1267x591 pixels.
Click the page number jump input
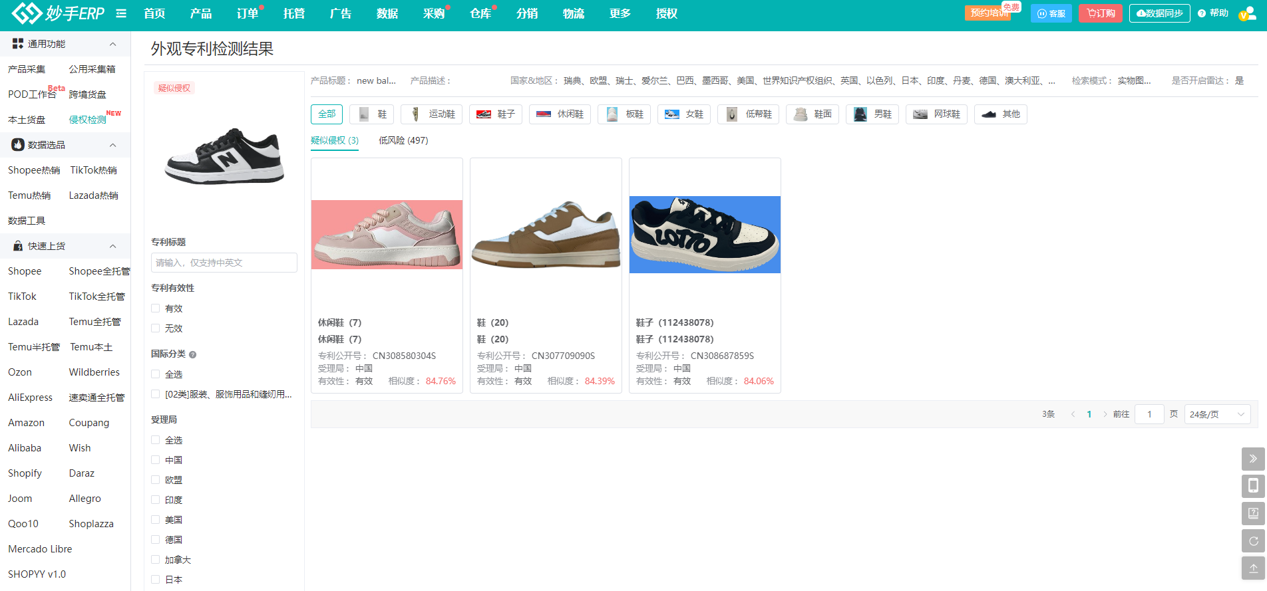tap(1149, 414)
